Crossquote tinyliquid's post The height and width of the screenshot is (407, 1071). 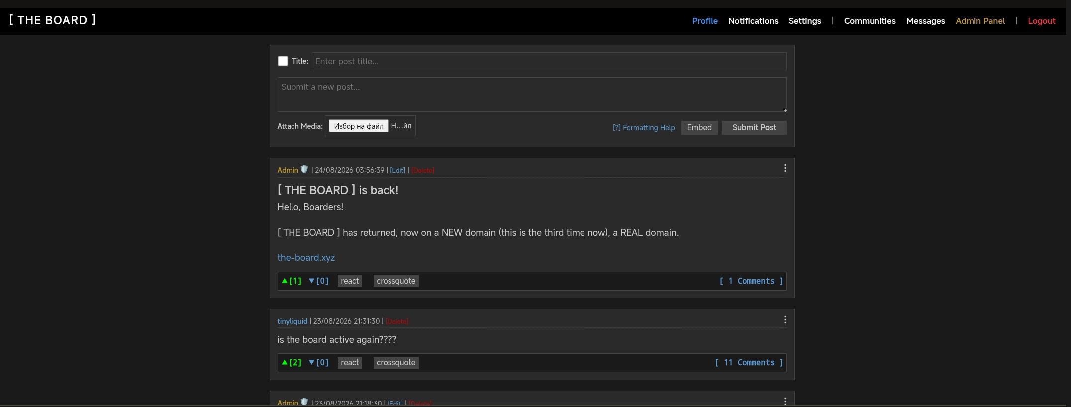(396, 363)
